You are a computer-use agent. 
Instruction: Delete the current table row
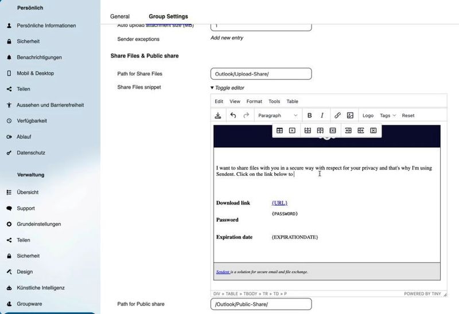pyautogui.click(x=333, y=131)
